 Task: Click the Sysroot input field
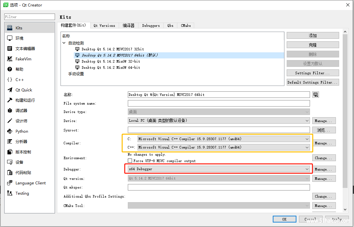(219, 130)
